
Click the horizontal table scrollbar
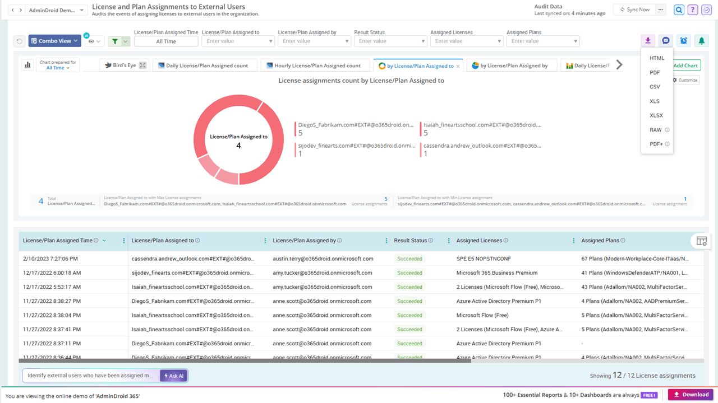pos(245,361)
